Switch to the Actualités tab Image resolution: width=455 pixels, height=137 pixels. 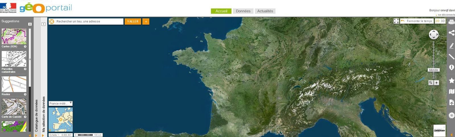point(265,11)
